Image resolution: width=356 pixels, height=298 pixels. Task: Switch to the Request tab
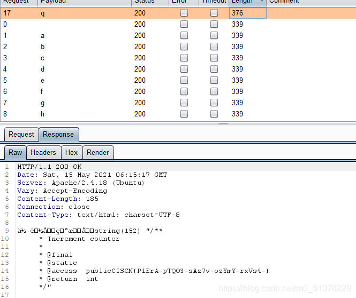21,135
